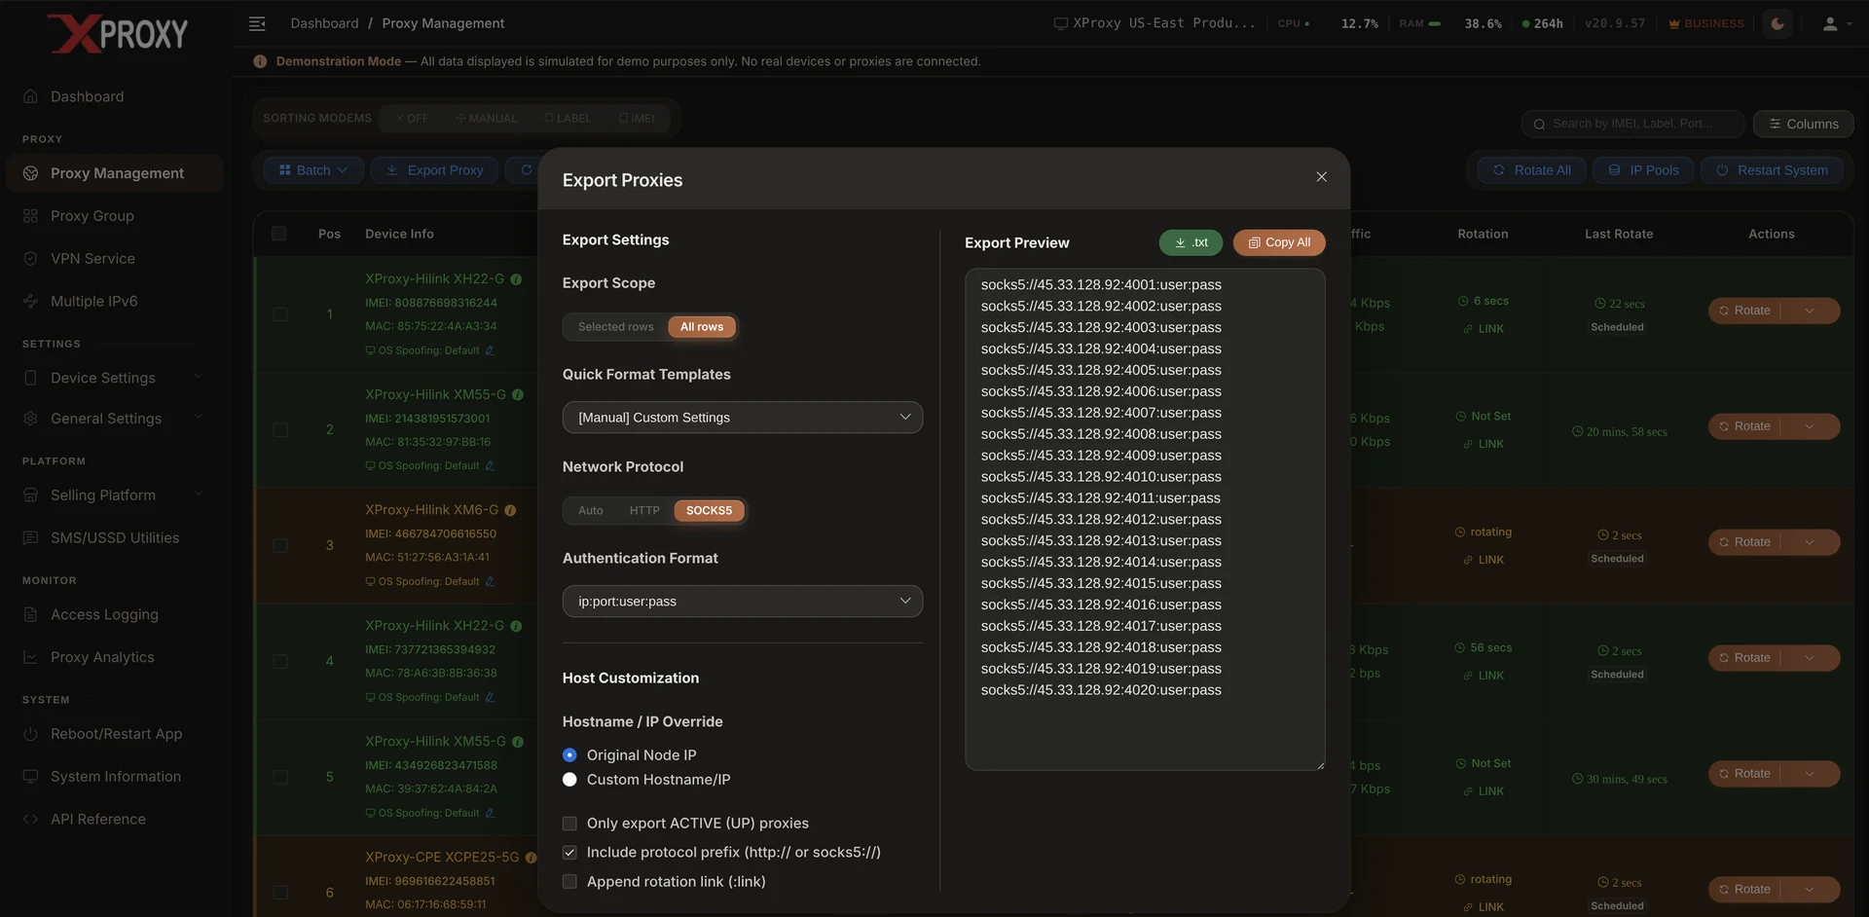This screenshot has width=1869, height=917.
Task: Check row 3 checkbox
Action: coord(280,546)
